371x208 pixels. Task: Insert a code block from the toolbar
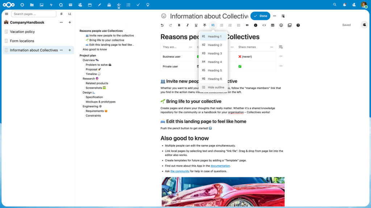pyautogui.click(x=264, y=25)
